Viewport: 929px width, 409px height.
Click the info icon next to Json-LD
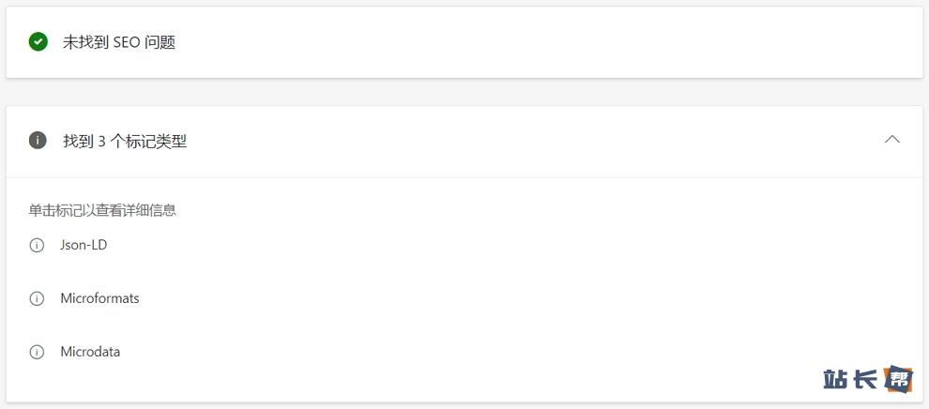[x=38, y=246]
